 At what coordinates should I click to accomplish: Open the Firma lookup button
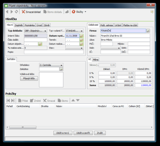[x=148, y=31]
